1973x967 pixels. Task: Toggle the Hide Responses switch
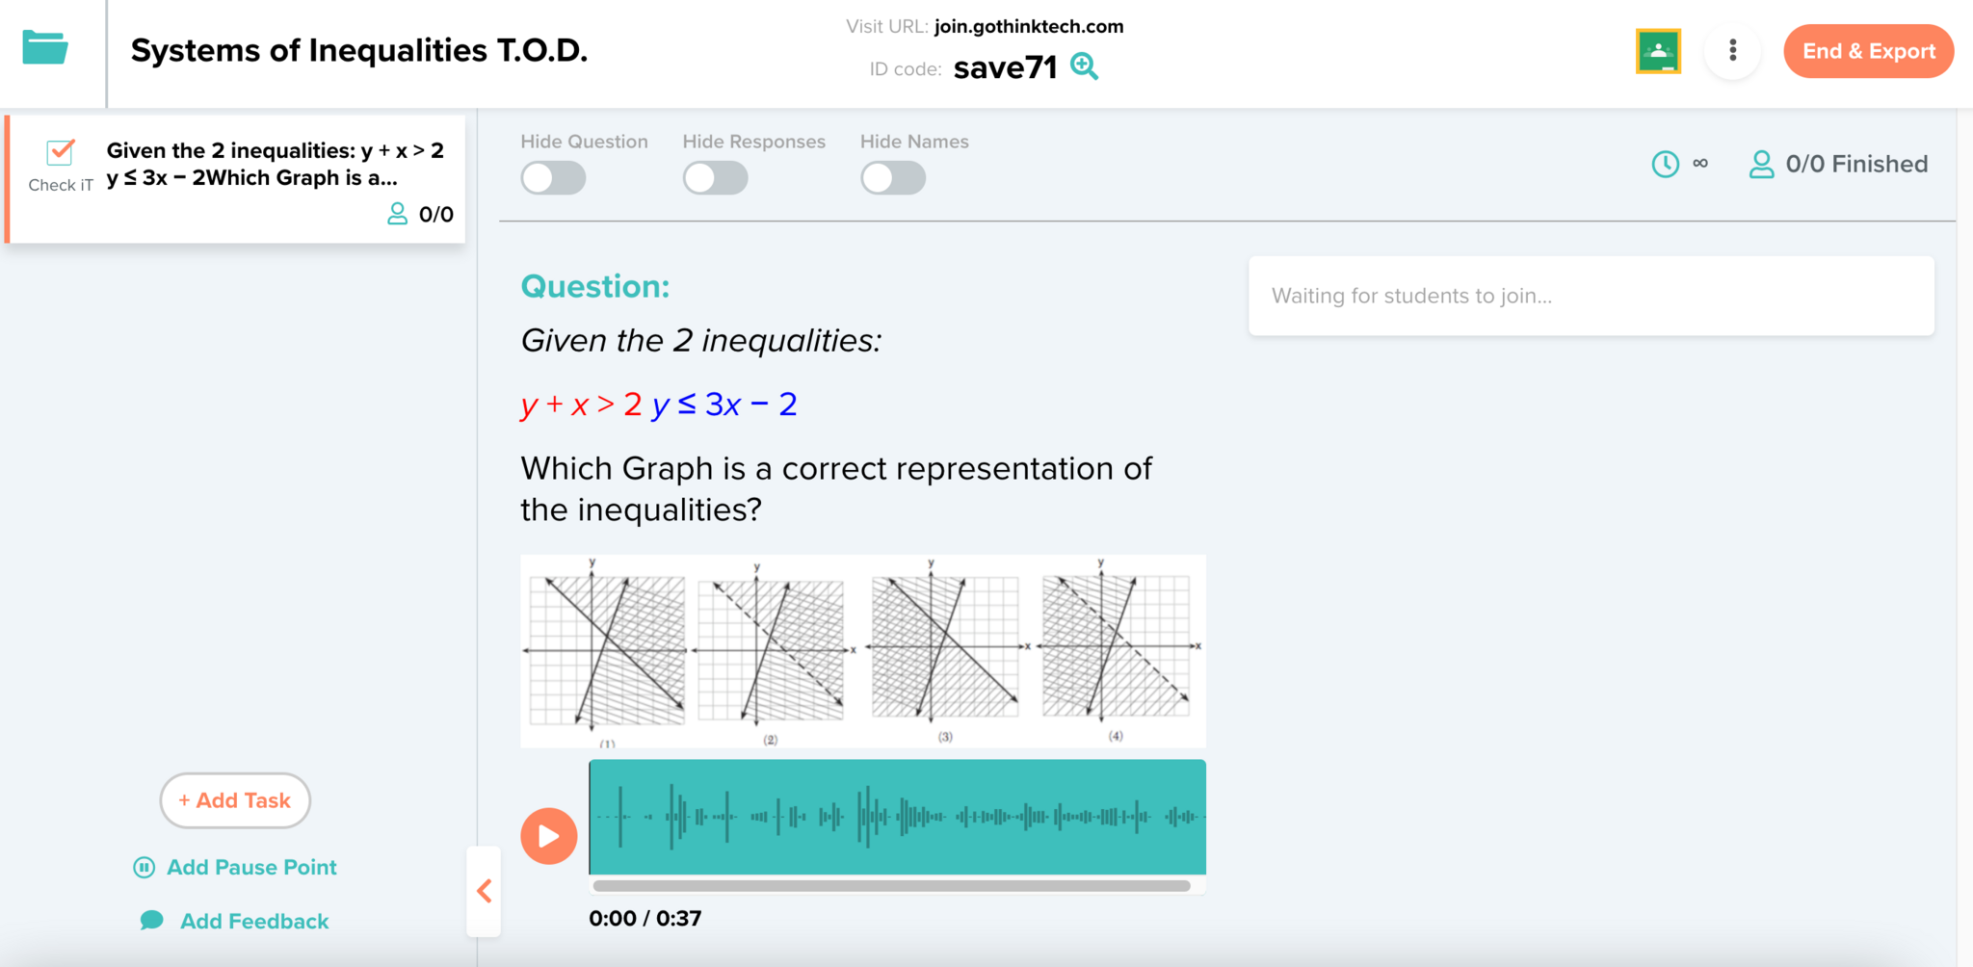[x=715, y=178]
